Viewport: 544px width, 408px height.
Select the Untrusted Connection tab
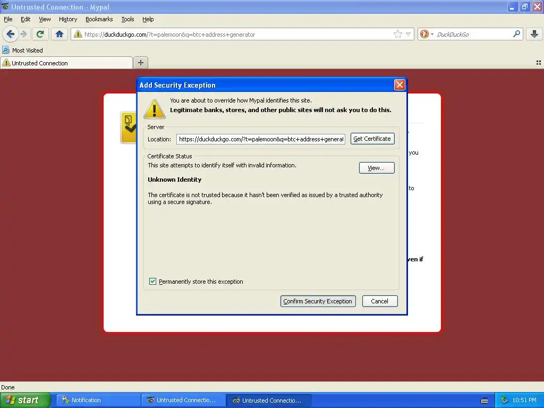(66, 63)
